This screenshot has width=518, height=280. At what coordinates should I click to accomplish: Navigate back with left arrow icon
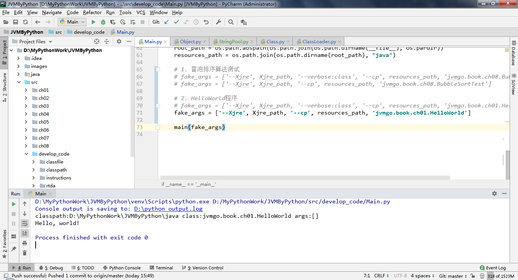click(x=38, y=22)
